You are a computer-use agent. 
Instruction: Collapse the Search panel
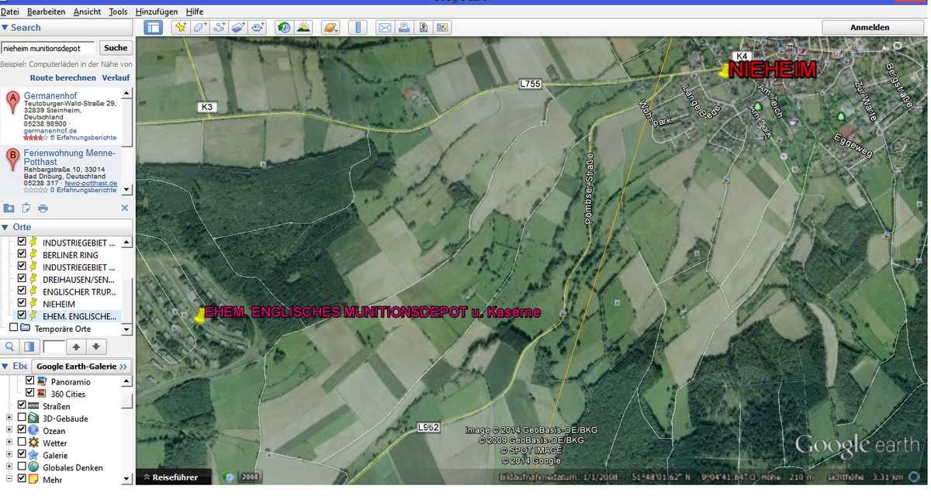5,28
